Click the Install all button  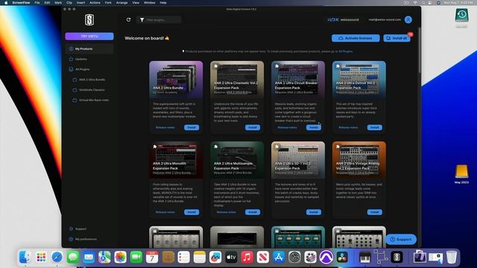pos(397,38)
